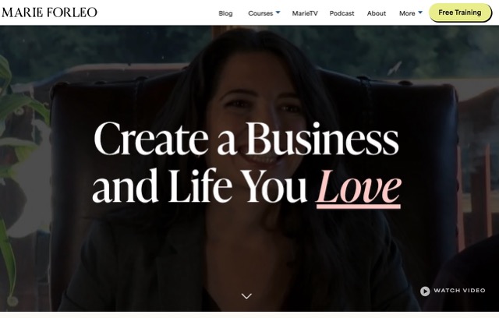Click the Marie Forleo logo

pyautogui.click(x=49, y=12)
